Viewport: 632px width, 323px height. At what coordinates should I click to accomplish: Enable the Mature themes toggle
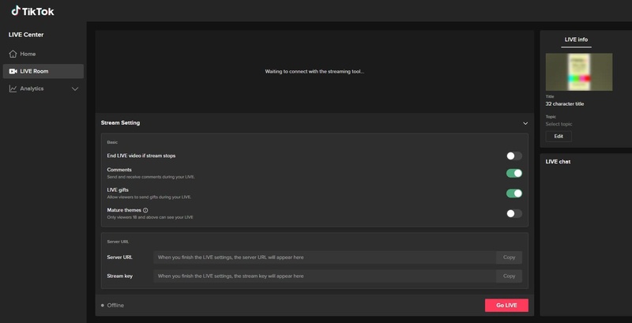click(x=513, y=213)
